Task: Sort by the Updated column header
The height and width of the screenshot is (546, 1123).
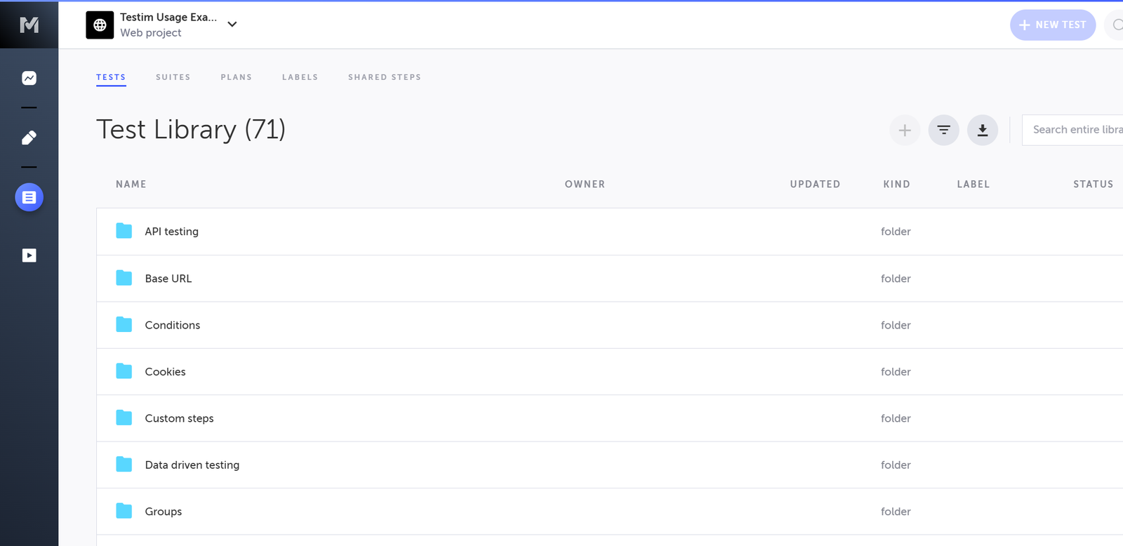Action: tap(814, 185)
